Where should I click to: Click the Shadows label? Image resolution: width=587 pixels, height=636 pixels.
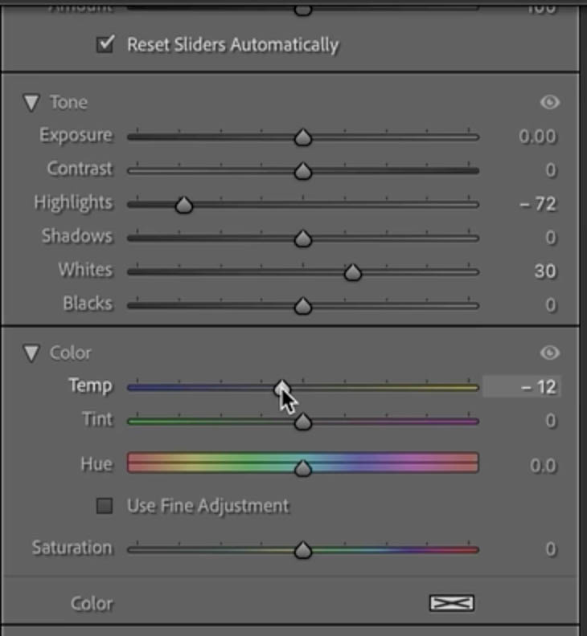76,236
